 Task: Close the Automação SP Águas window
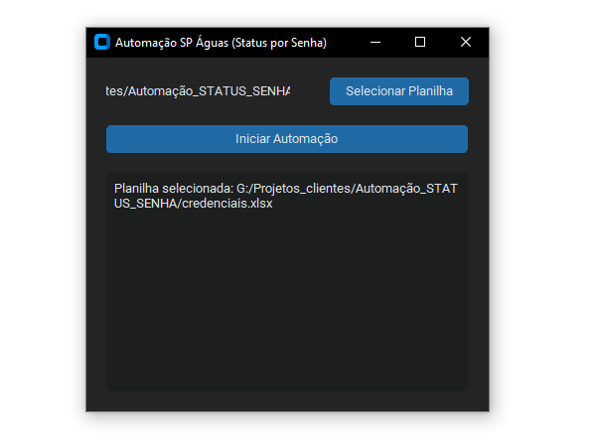(466, 42)
